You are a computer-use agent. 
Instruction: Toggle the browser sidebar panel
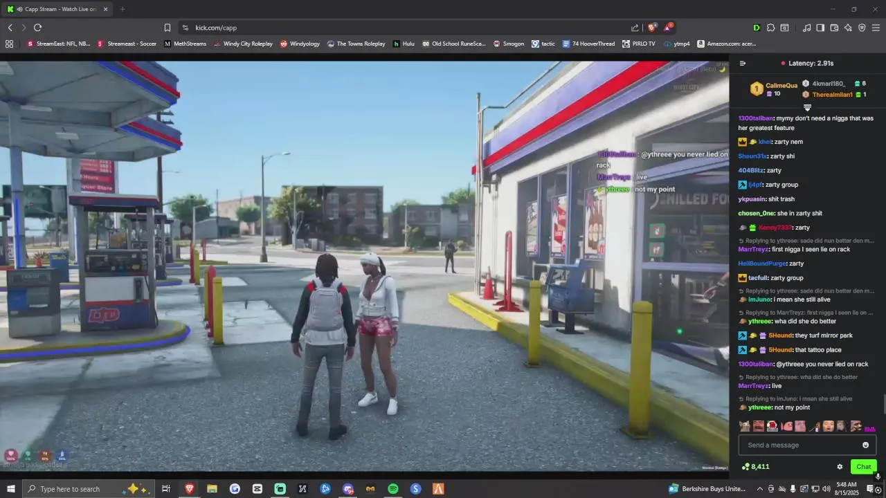[820, 28]
